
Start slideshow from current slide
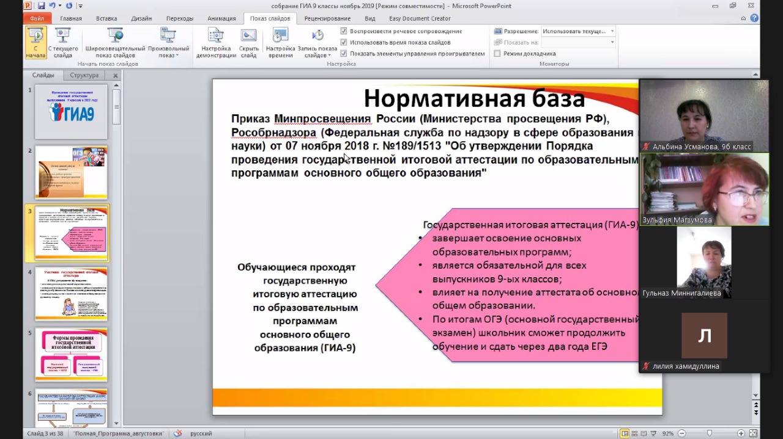click(63, 42)
